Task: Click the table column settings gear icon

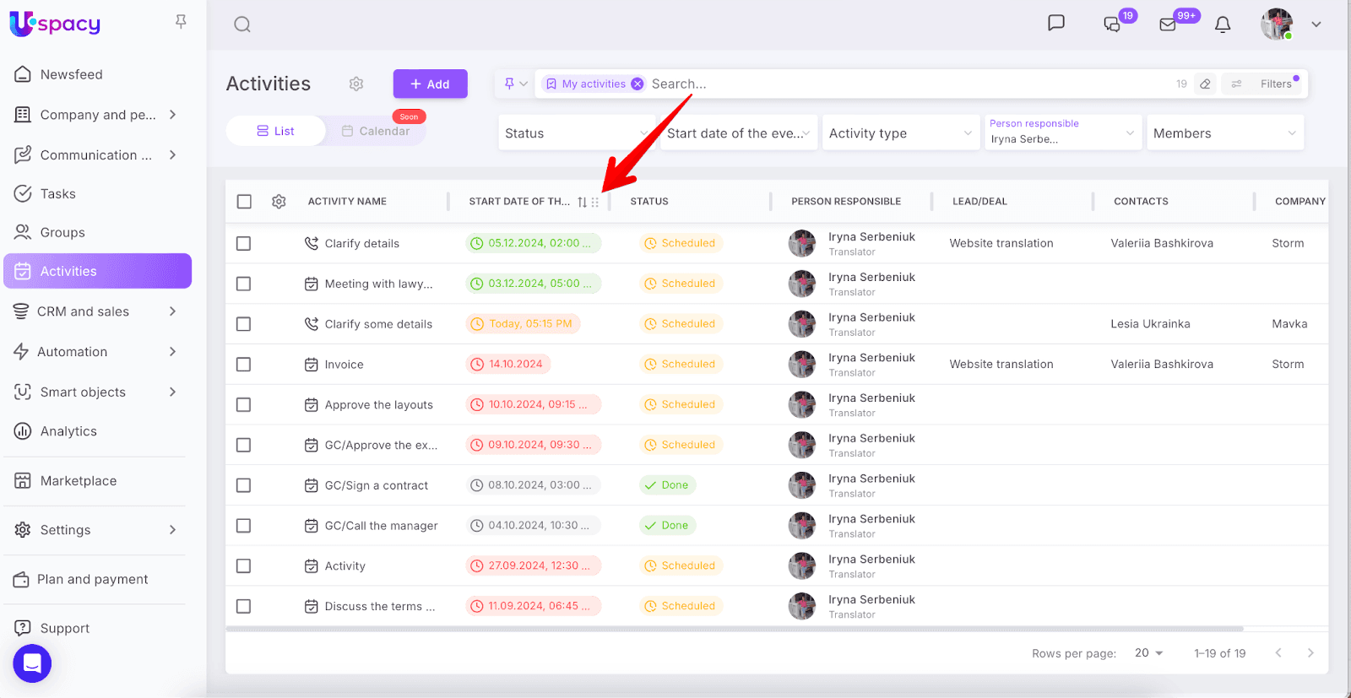Action: (279, 202)
